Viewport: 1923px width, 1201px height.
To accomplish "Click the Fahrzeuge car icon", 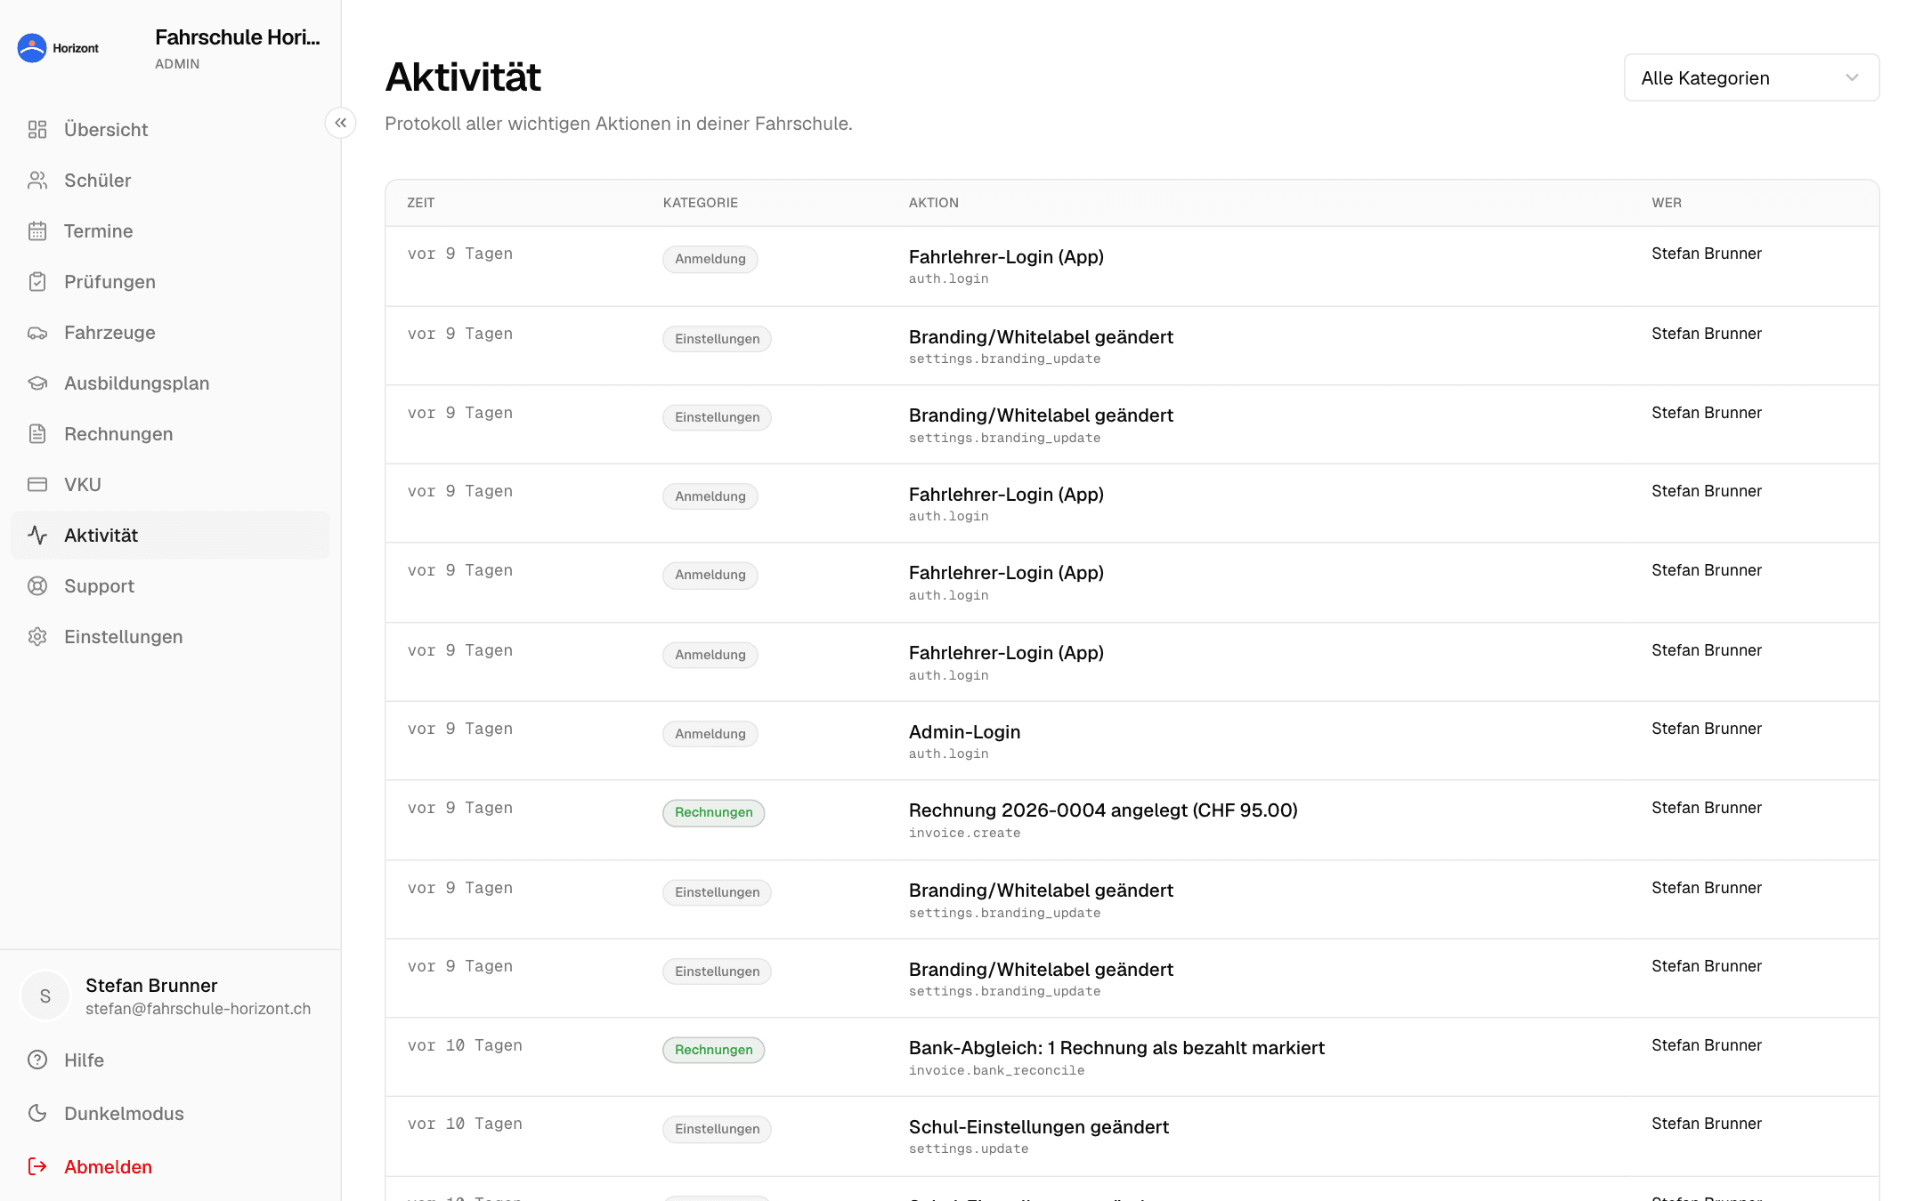I will (x=37, y=333).
